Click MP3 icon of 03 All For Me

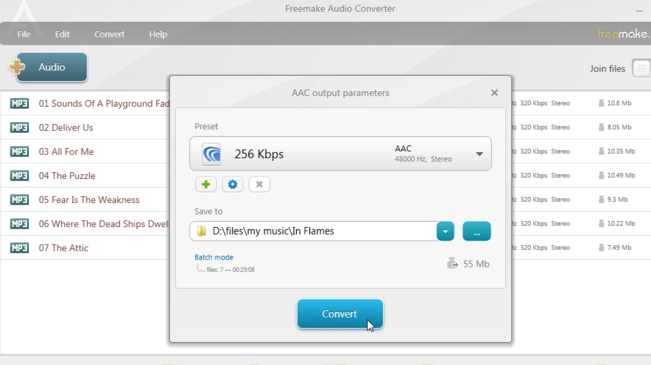tap(19, 152)
